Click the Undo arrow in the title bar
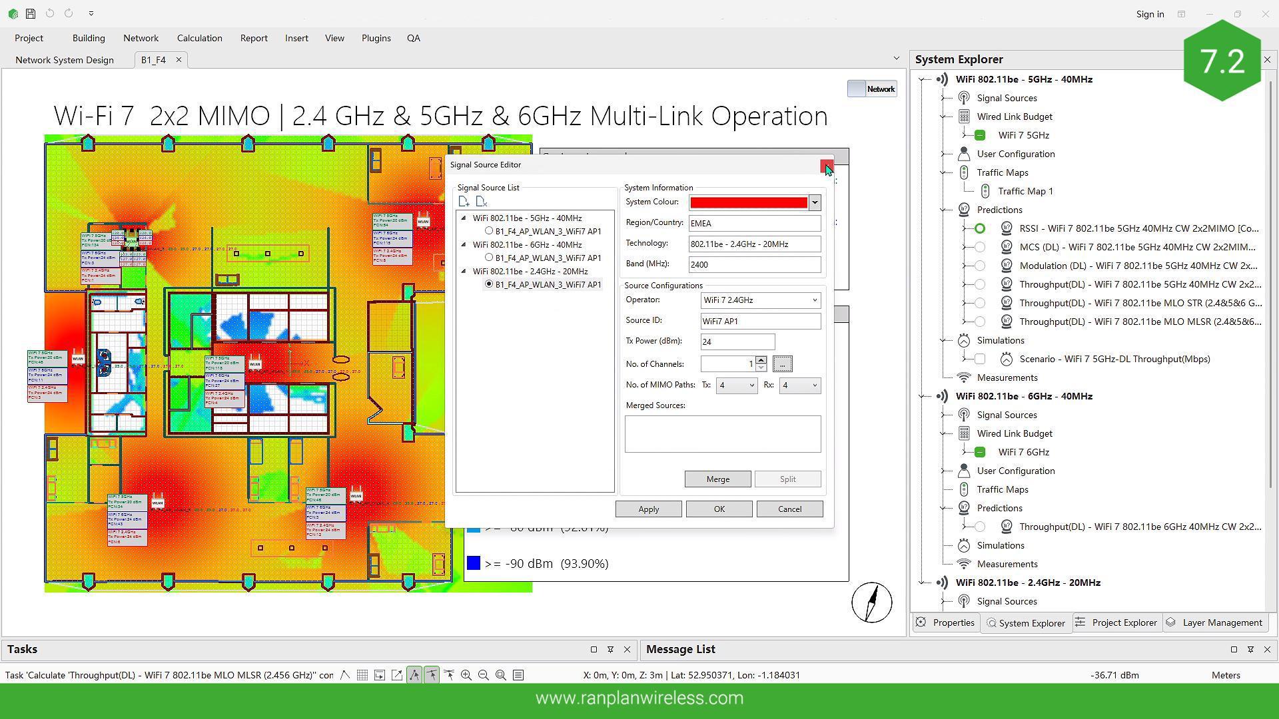This screenshot has width=1279, height=719. [x=50, y=13]
